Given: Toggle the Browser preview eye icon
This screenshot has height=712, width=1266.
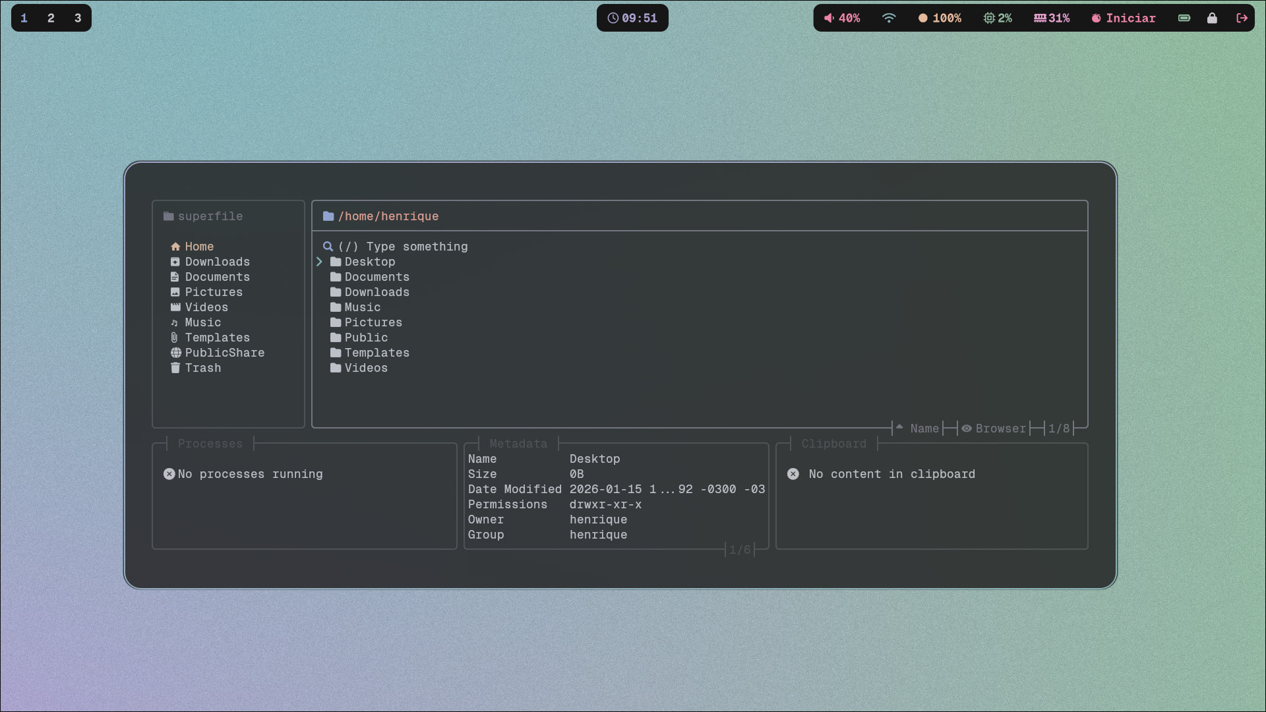Looking at the screenshot, I should [x=967, y=429].
